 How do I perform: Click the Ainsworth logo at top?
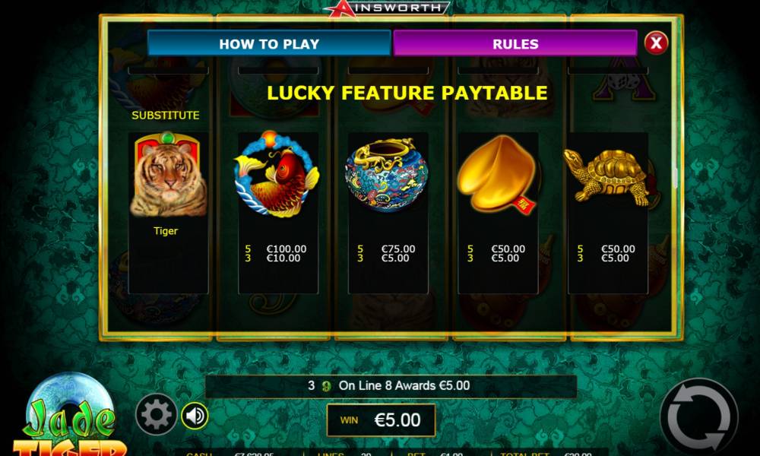pos(387,8)
